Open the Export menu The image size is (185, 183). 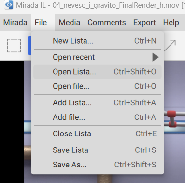144,22
